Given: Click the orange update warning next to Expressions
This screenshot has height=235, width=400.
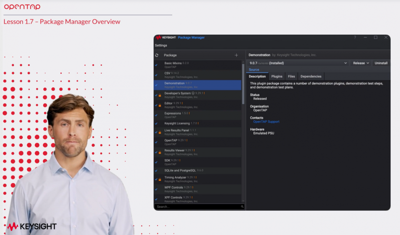Looking at the screenshot, I should pyautogui.click(x=189, y=113).
